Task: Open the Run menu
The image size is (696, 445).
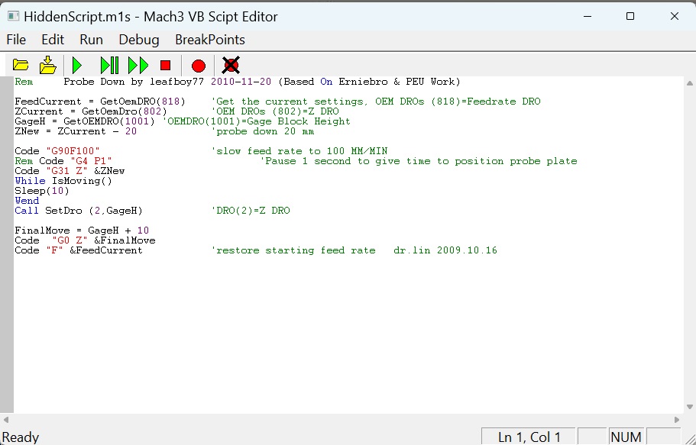Action: pyautogui.click(x=91, y=40)
